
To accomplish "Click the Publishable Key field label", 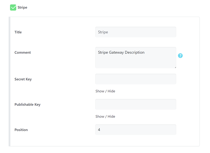I will (x=27, y=105).
